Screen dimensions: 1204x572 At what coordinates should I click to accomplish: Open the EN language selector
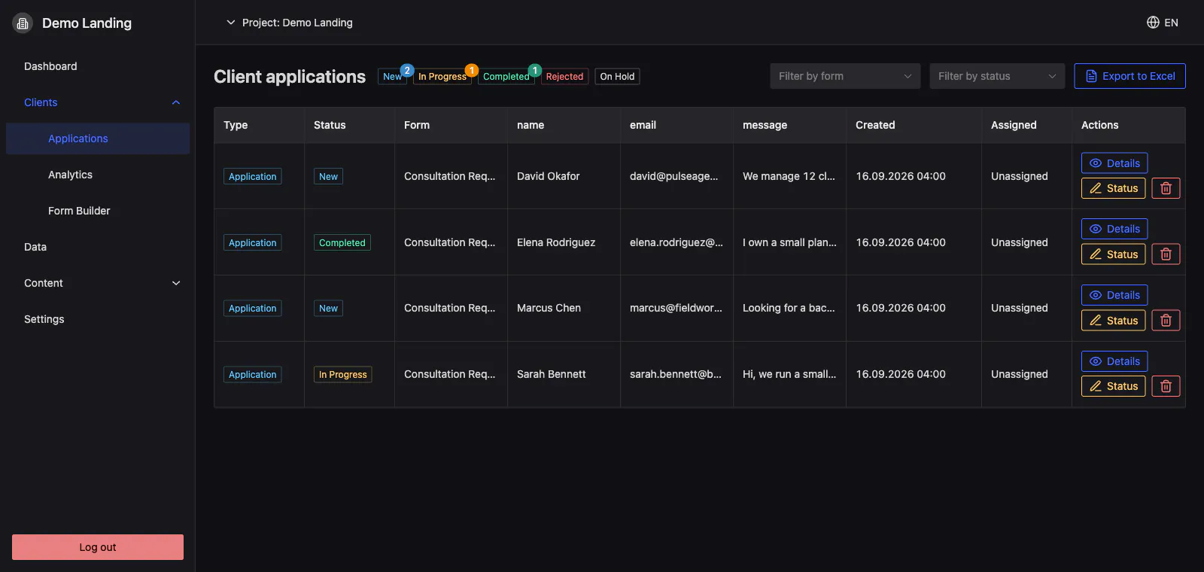(1163, 23)
